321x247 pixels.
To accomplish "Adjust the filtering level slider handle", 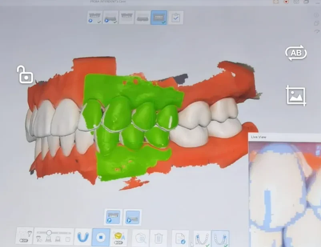I will [49, 233].
